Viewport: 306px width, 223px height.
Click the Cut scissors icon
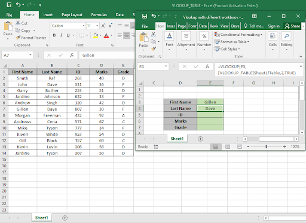pyautogui.click(x=18, y=23)
